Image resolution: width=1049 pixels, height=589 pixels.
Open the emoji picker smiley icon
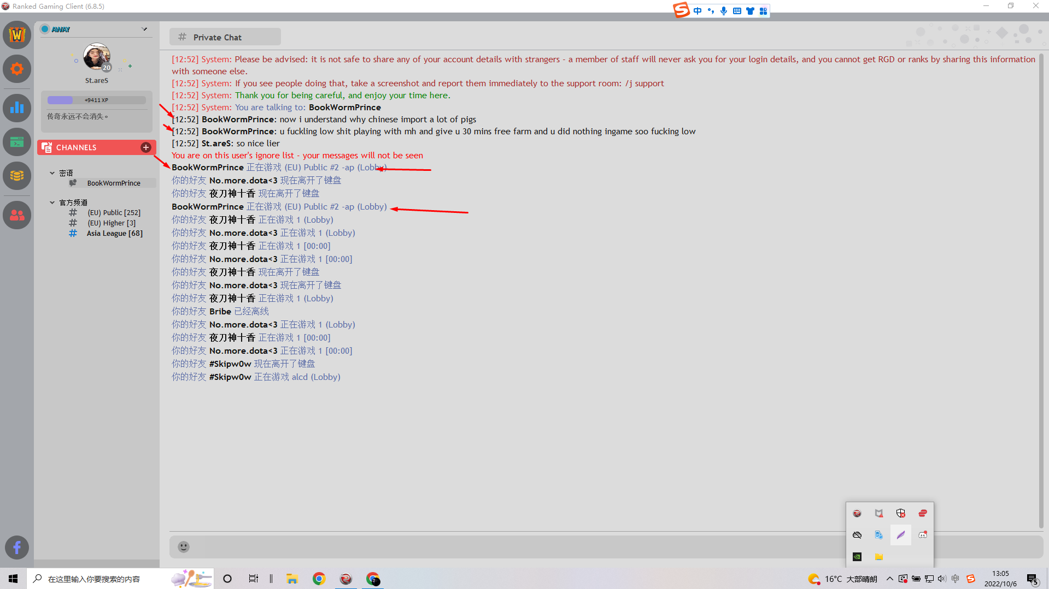click(x=184, y=546)
